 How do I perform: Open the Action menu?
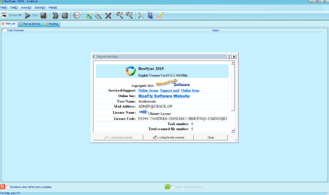pyautogui.click(x=26, y=8)
